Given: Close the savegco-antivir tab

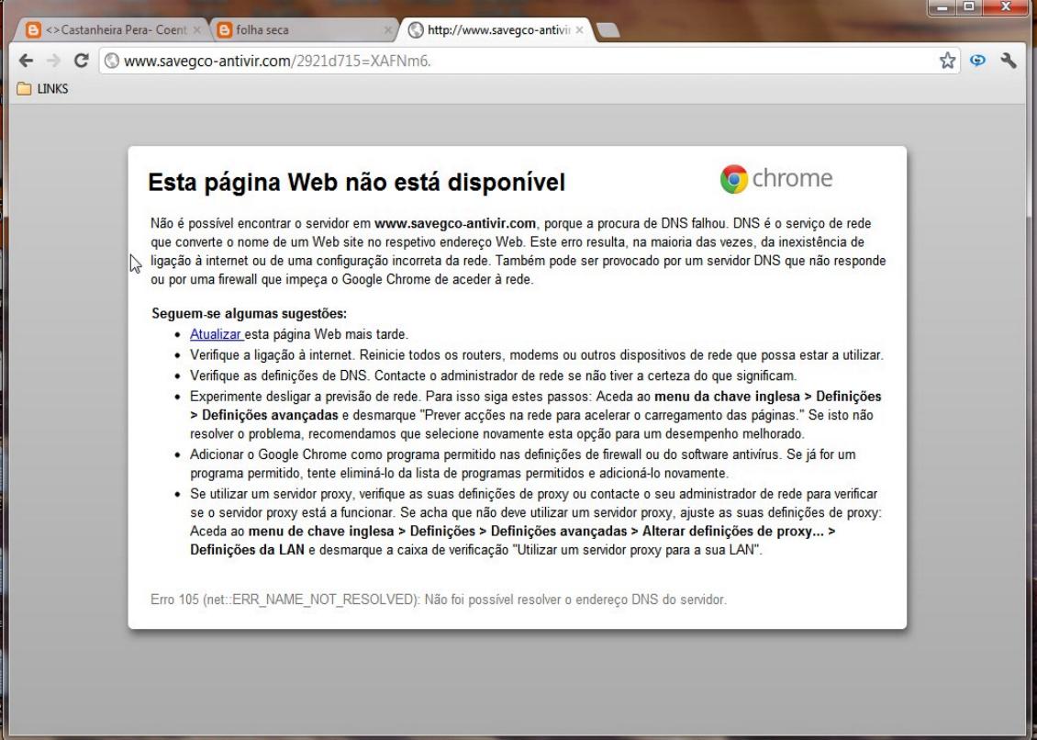Looking at the screenshot, I should point(579,29).
